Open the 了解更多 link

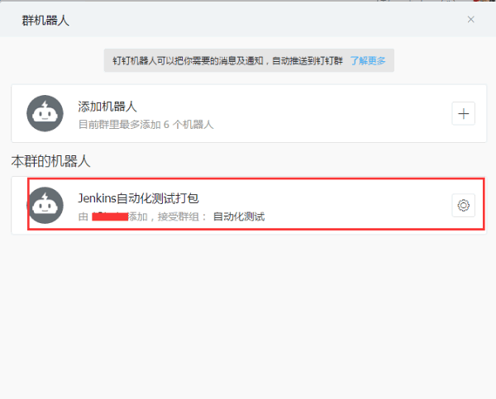(368, 60)
